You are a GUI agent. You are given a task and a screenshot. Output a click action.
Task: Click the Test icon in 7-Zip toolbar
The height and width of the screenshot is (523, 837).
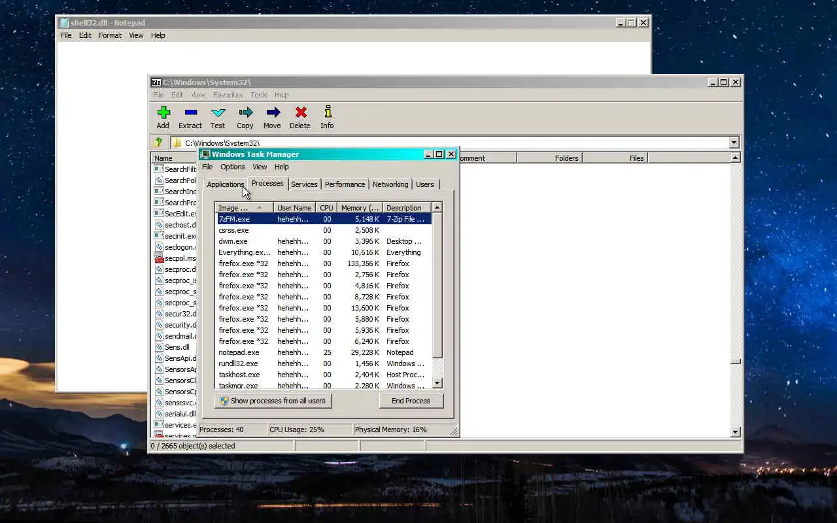[218, 112]
